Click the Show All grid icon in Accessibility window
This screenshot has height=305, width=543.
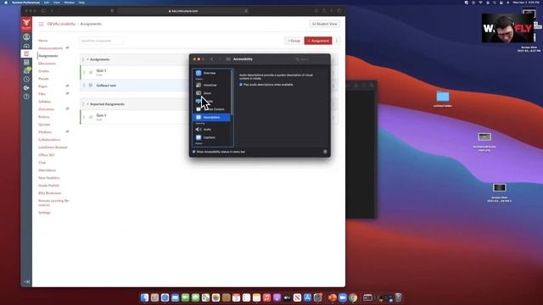click(228, 59)
